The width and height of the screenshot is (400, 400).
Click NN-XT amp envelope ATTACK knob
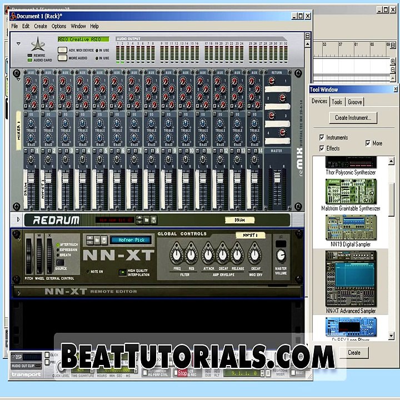coord(208,254)
